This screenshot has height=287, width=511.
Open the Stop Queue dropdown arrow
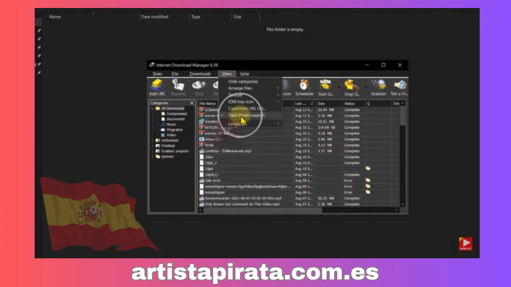pyautogui.click(x=365, y=87)
